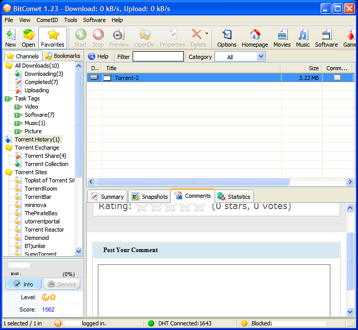358x330 pixels.
Task: Open the Movies toolbar icon
Action: click(282, 38)
